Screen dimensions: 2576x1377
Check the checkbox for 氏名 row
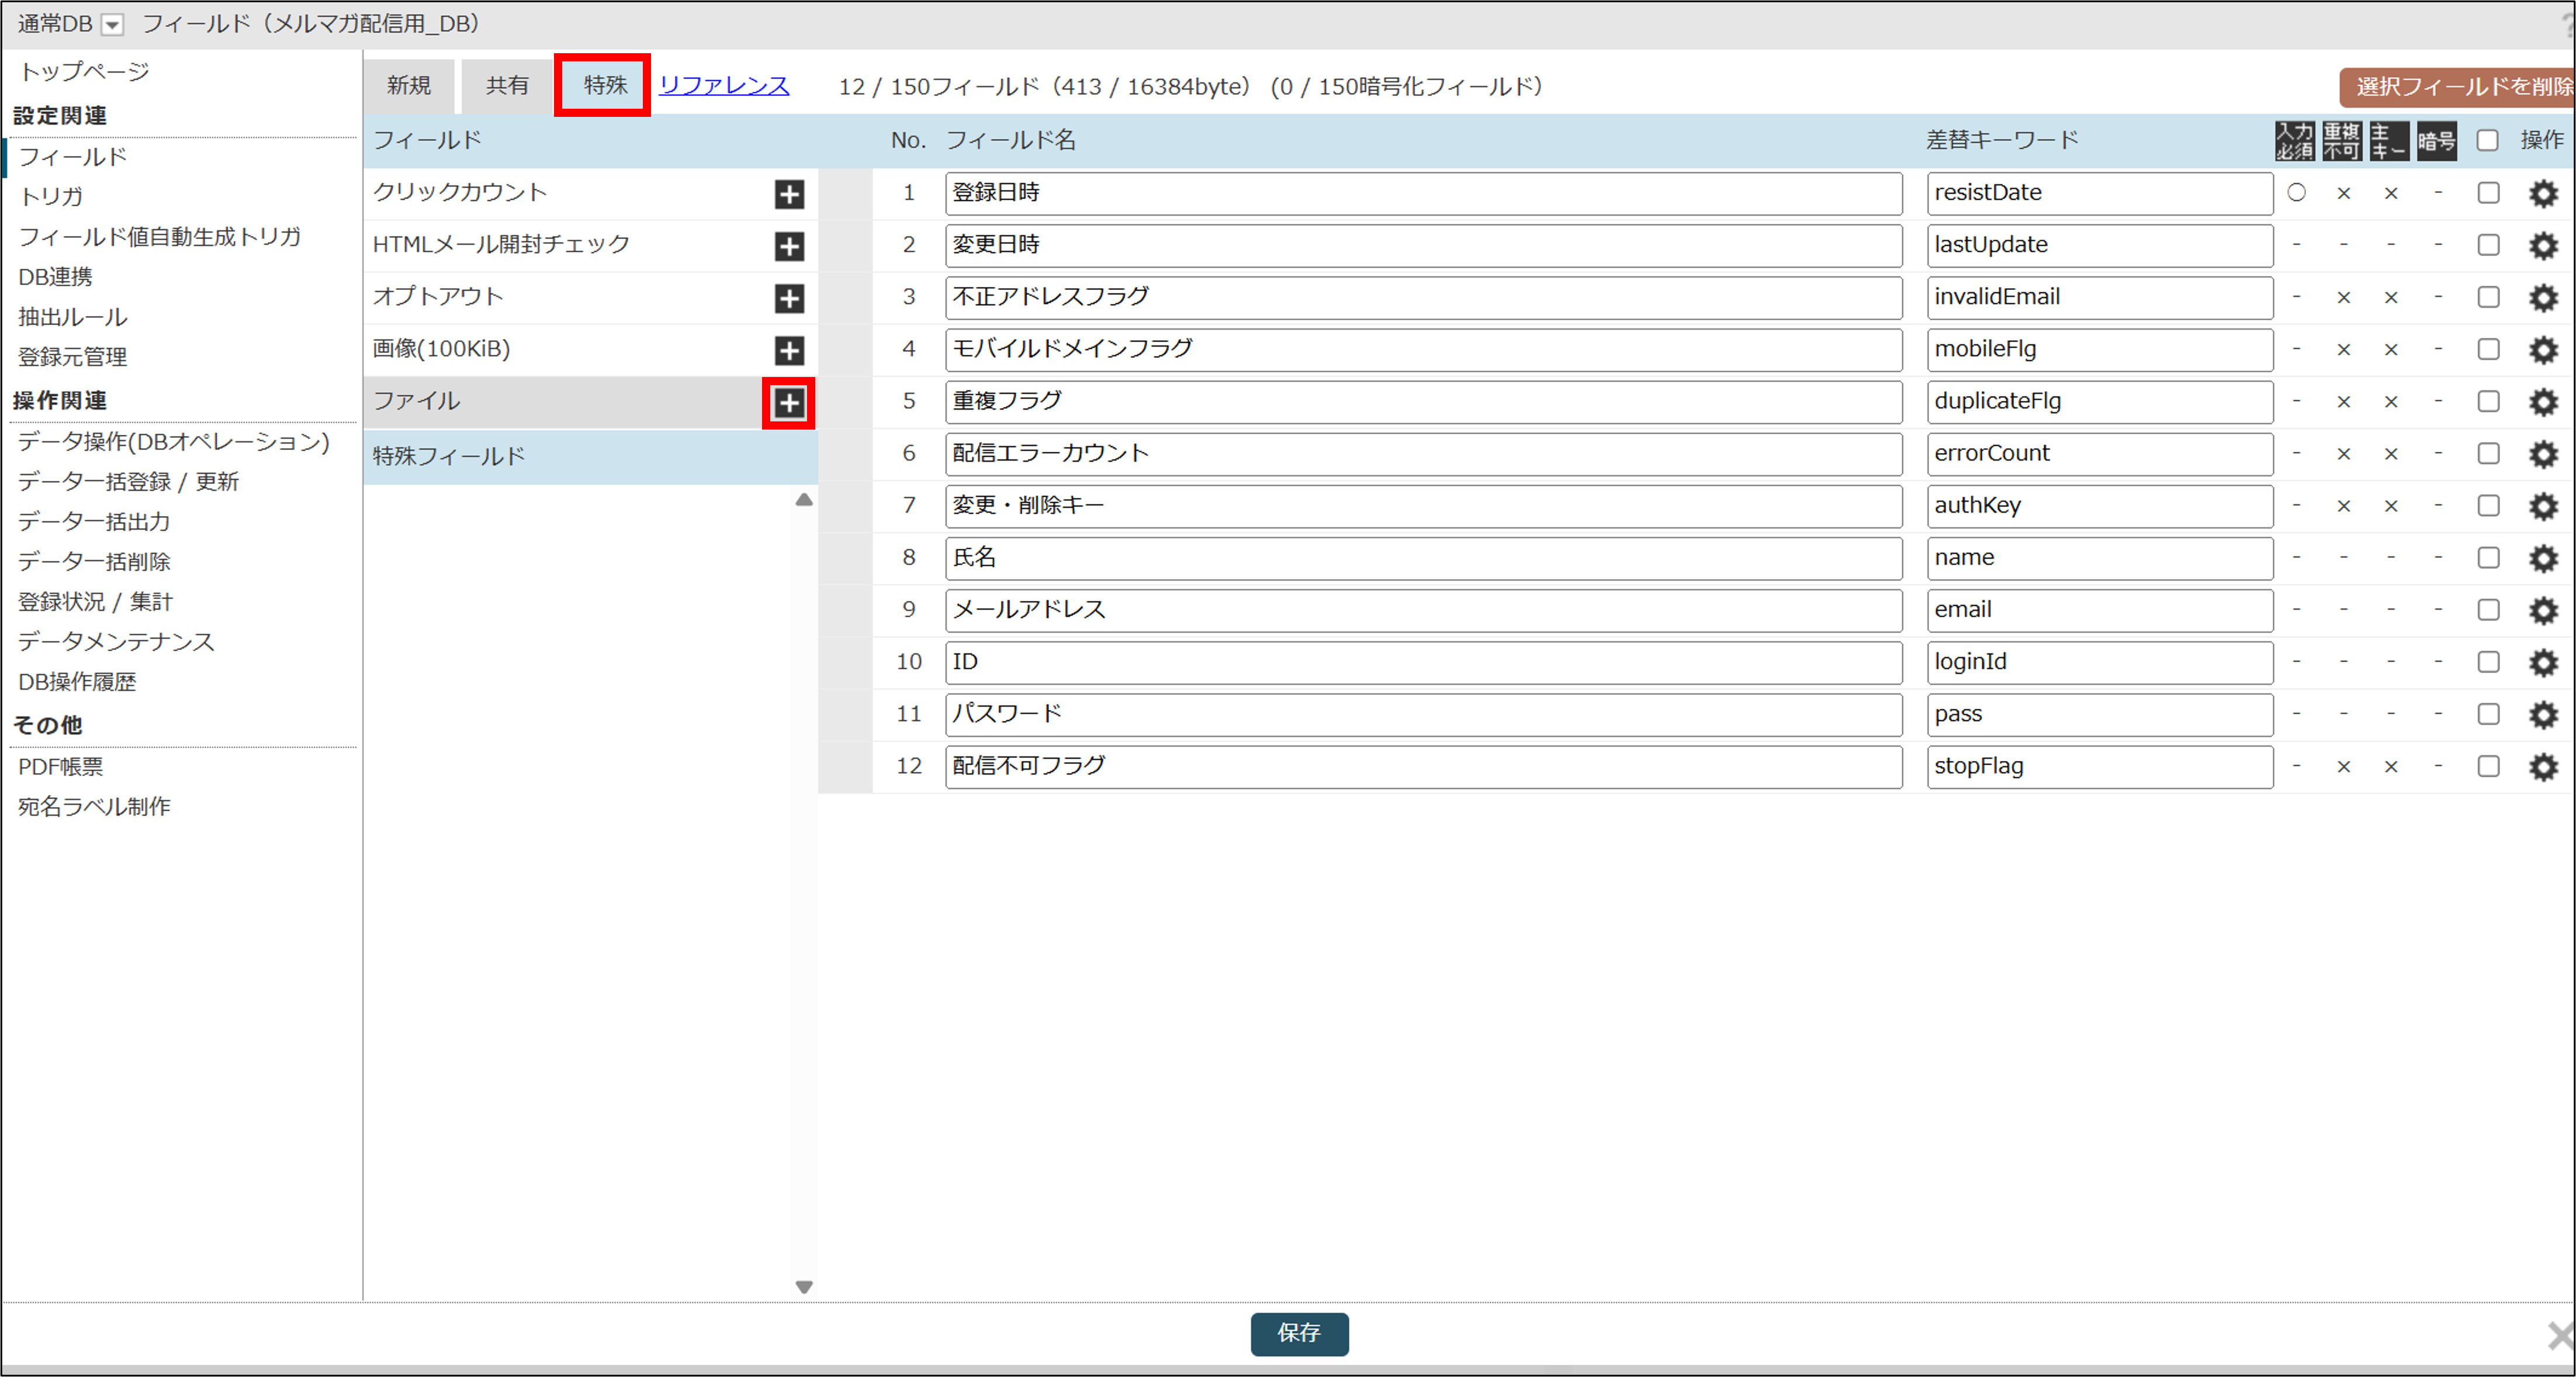2488,558
